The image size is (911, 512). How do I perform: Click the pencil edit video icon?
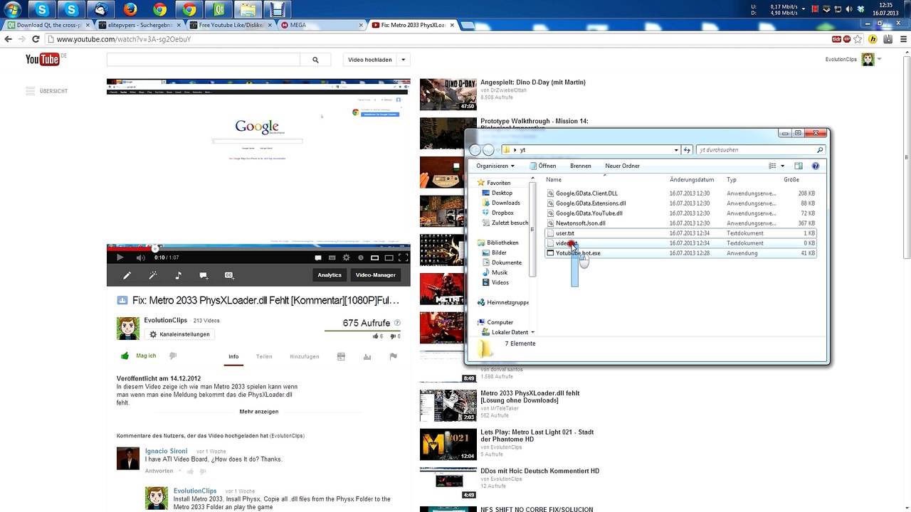127,275
